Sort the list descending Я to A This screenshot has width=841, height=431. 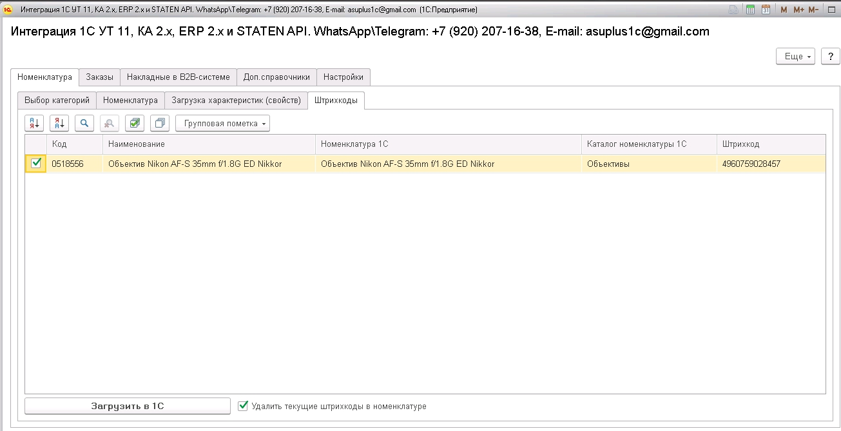click(x=59, y=123)
